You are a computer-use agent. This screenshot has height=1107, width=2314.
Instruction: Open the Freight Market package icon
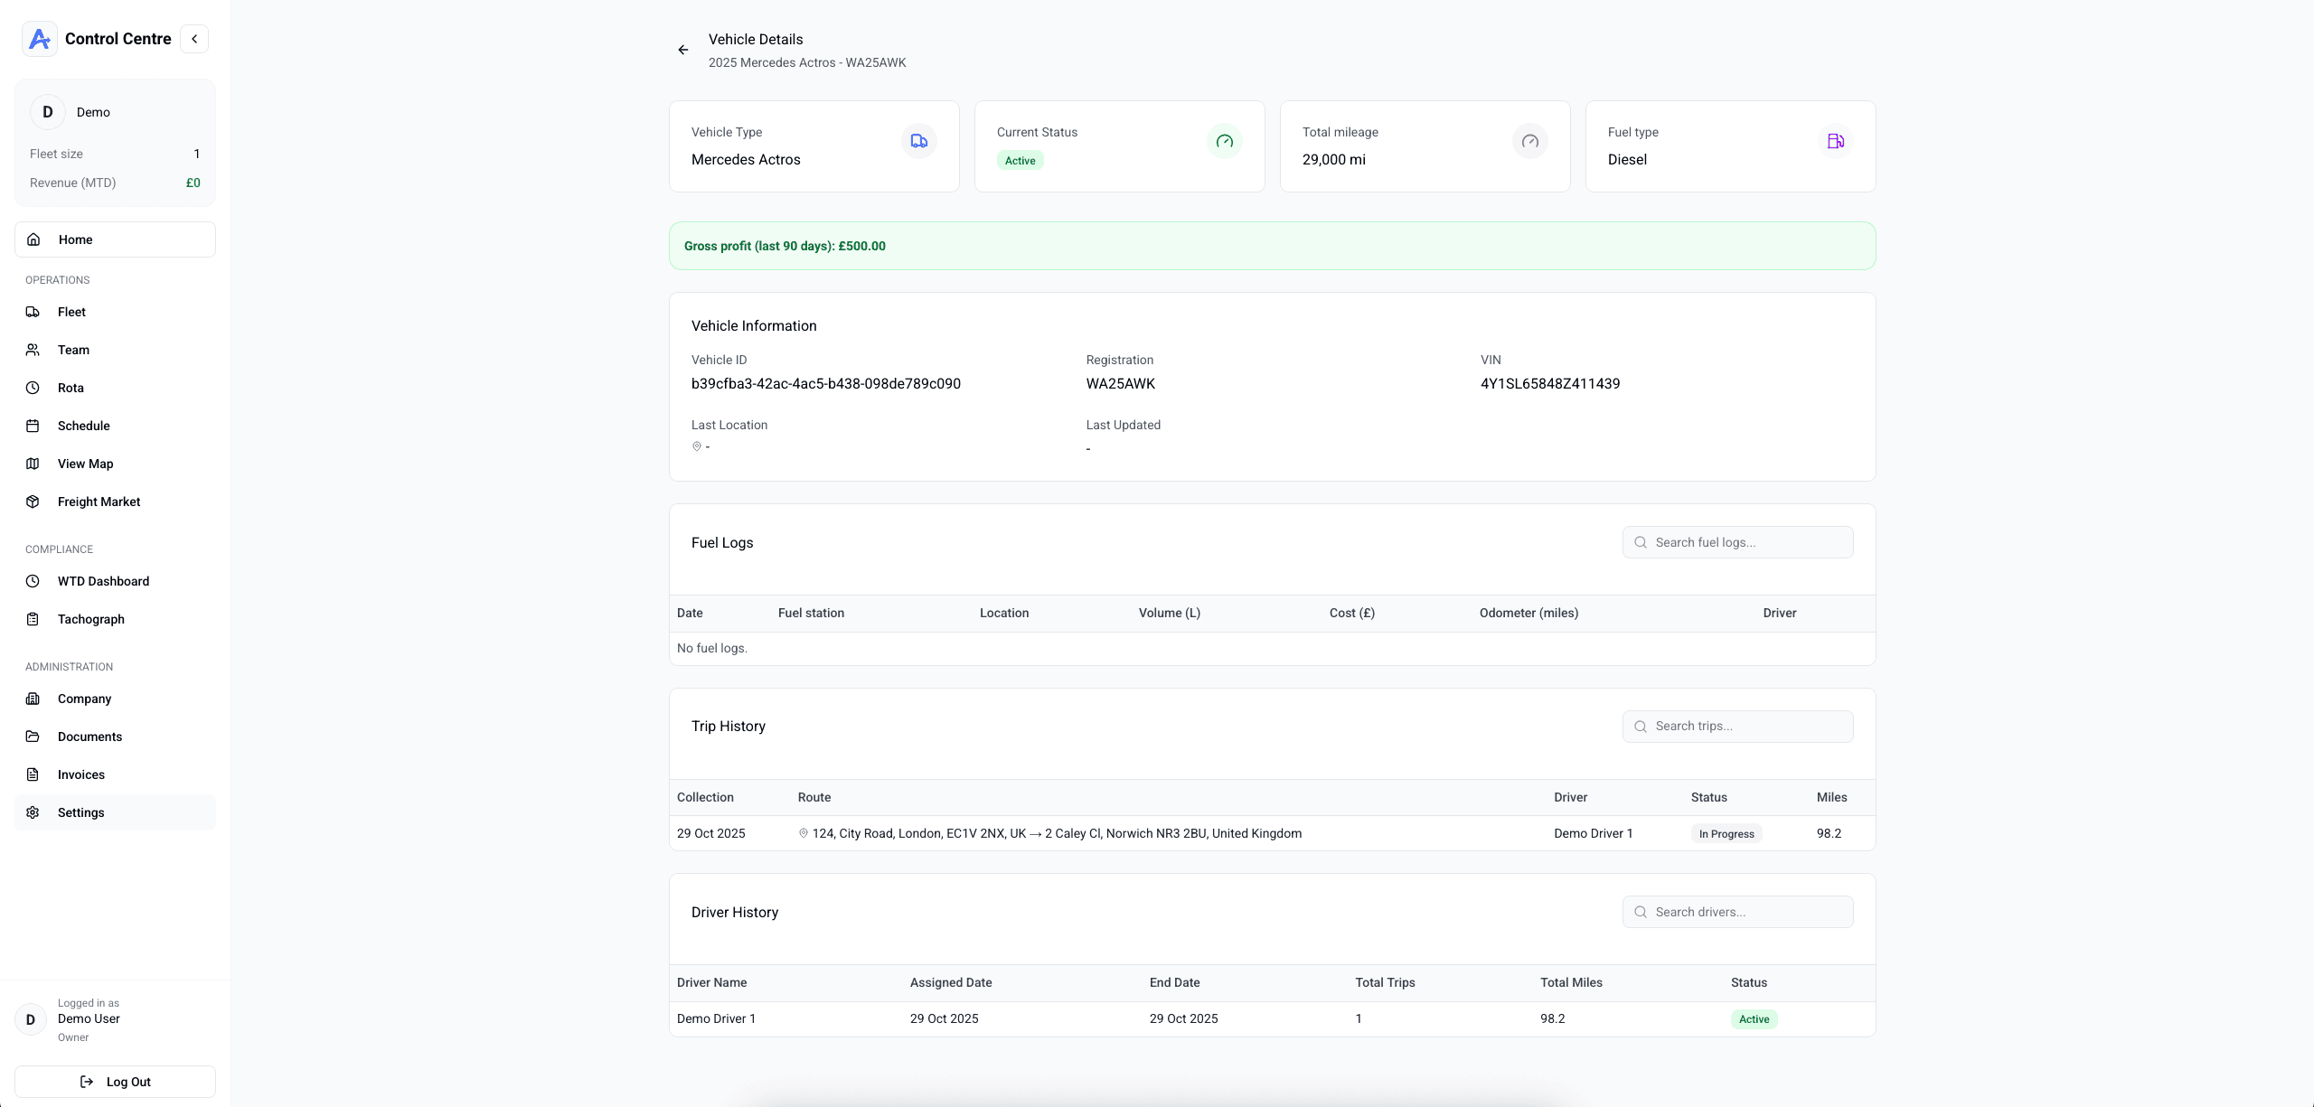(33, 502)
